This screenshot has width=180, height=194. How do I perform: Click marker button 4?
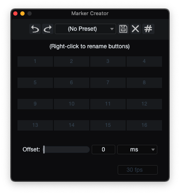144,62
